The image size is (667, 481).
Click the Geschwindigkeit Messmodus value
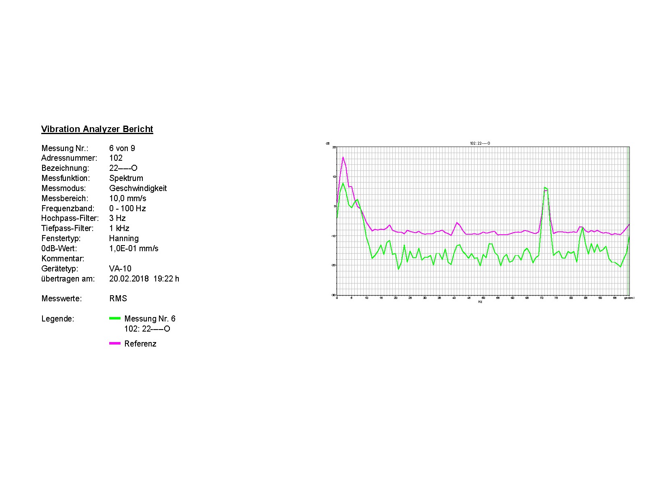coord(138,188)
